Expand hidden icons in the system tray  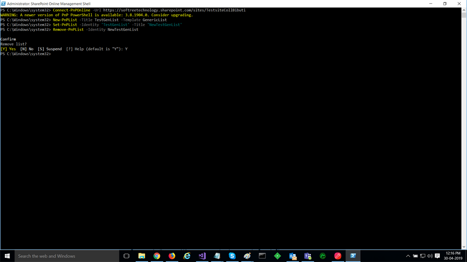click(x=408, y=256)
